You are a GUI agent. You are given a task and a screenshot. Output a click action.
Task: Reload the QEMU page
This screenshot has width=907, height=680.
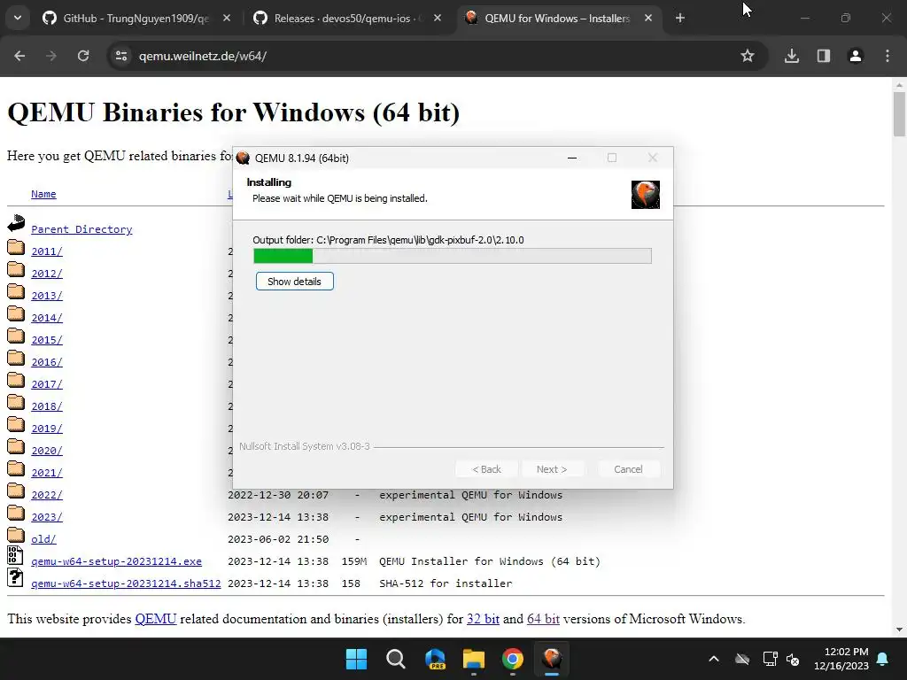pyautogui.click(x=83, y=56)
